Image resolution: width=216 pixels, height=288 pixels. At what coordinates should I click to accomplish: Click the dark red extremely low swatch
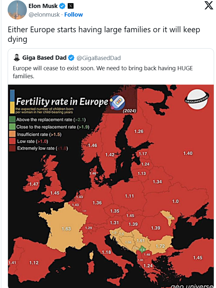[x=12, y=148]
